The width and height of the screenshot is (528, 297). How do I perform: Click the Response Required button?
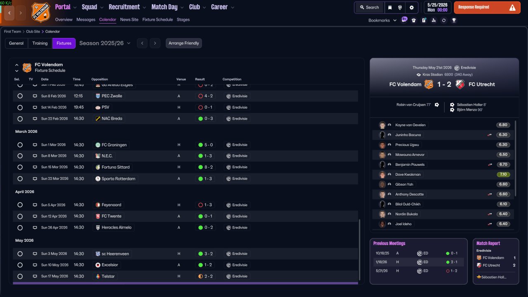point(487,7)
